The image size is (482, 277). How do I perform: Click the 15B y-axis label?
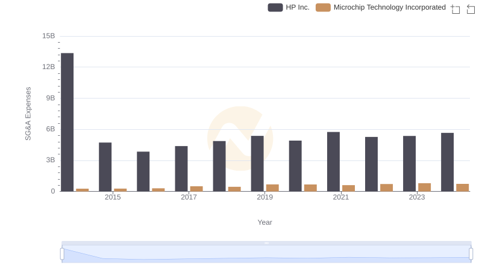click(x=49, y=36)
